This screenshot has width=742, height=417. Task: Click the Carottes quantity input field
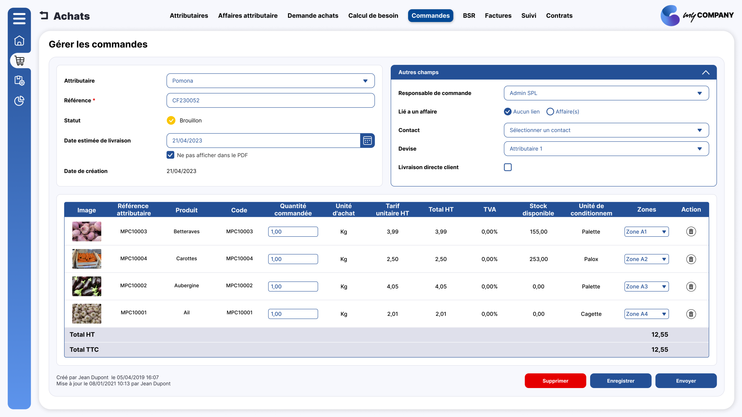coord(293,259)
